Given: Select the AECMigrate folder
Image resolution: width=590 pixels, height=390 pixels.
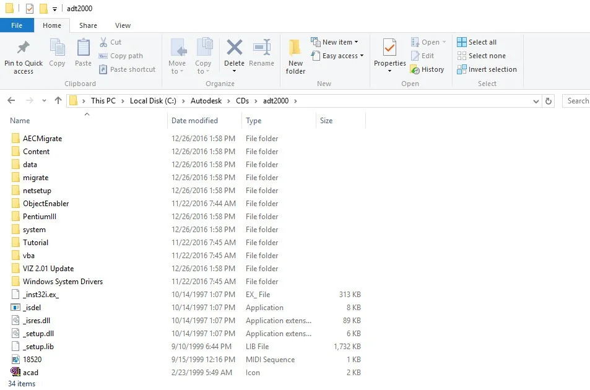Looking at the screenshot, I should 42,139.
